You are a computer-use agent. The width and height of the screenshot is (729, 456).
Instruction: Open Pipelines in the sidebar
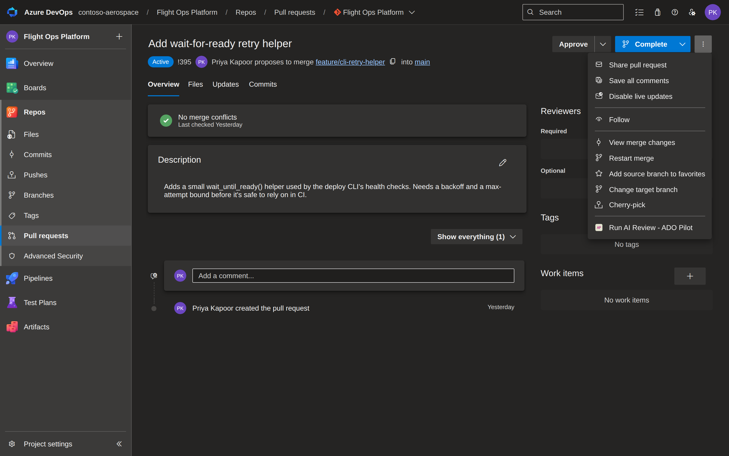[x=66, y=278]
